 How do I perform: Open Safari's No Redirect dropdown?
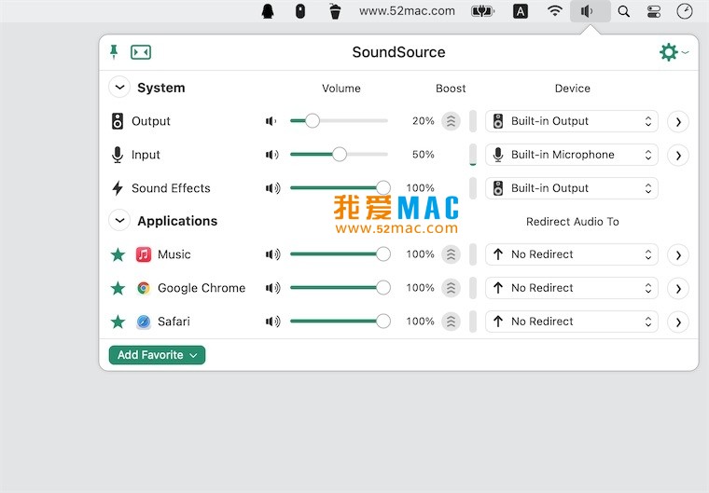point(572,322)
